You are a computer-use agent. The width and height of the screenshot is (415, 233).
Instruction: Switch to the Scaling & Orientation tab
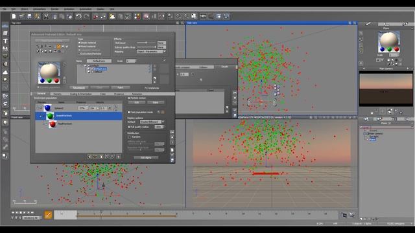pyautogui.click(x=80, y=94)
